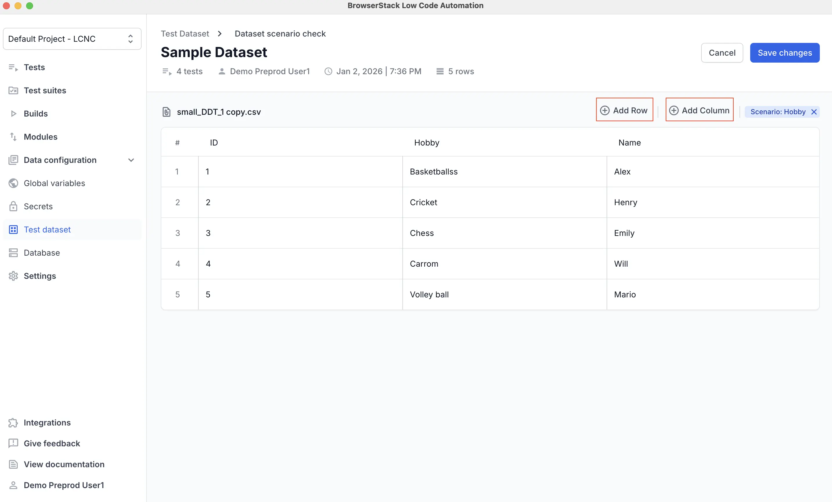Open the Integrations menu entry

47,423
